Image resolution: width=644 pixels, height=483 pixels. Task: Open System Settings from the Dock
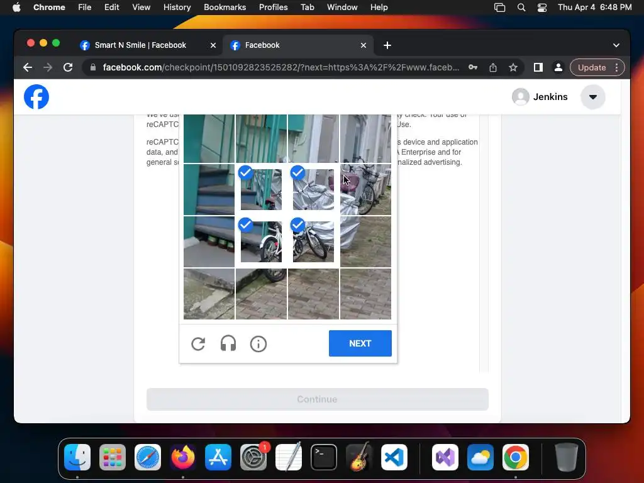(x=253, y=457)
